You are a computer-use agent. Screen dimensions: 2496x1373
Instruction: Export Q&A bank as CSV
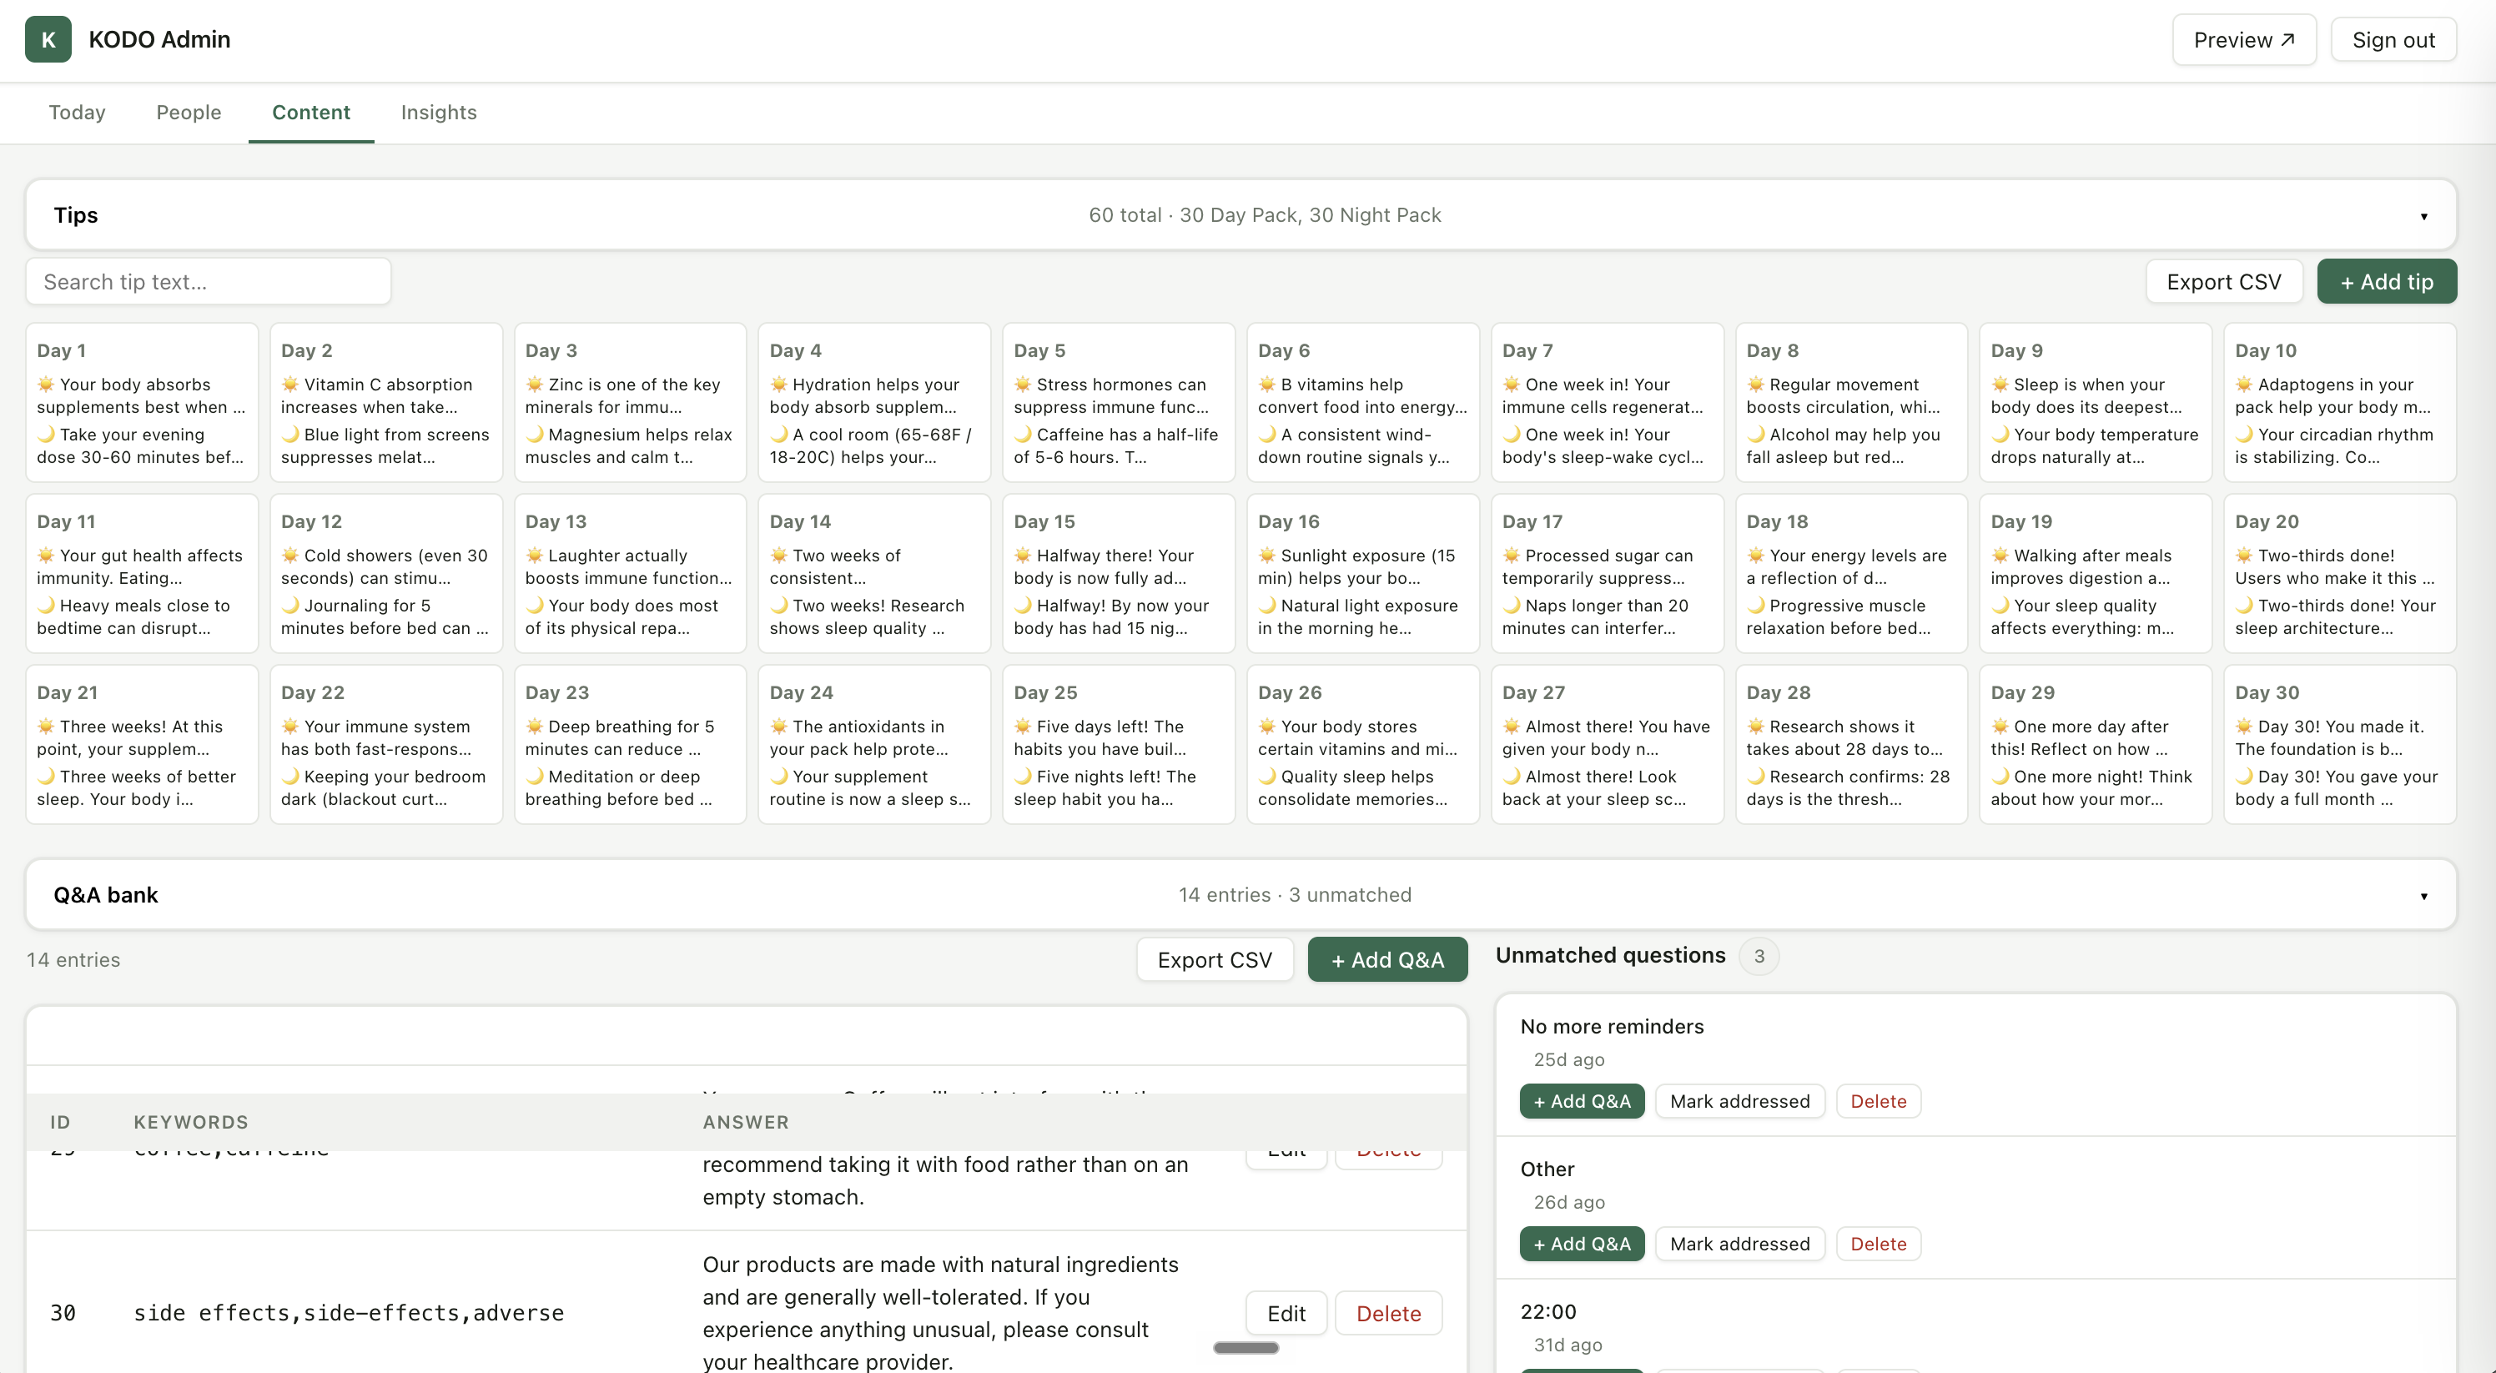tap(1214, 959)
